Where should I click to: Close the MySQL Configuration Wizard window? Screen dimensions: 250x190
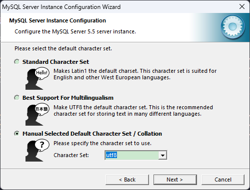(x=242, y=6)
